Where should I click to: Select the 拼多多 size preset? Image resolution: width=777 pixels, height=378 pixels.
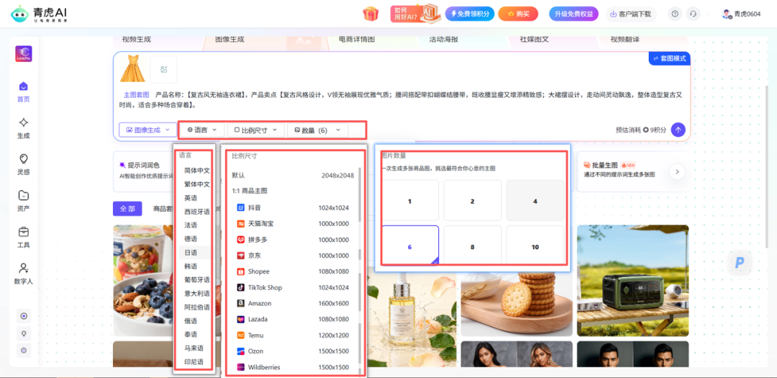tap(293, 240)
